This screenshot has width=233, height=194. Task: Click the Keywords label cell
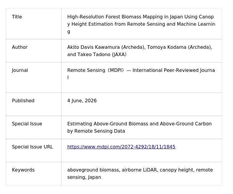tap(33, 174)
